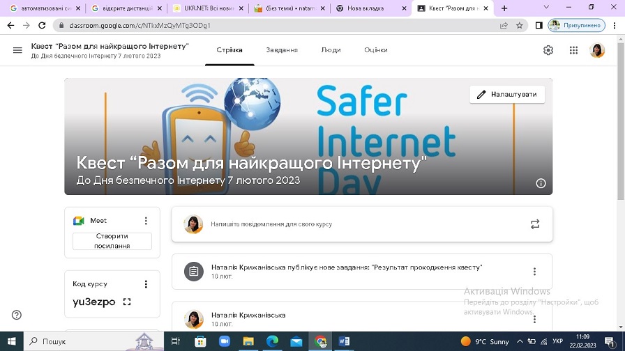Click the course title in header

click(110, 46)
